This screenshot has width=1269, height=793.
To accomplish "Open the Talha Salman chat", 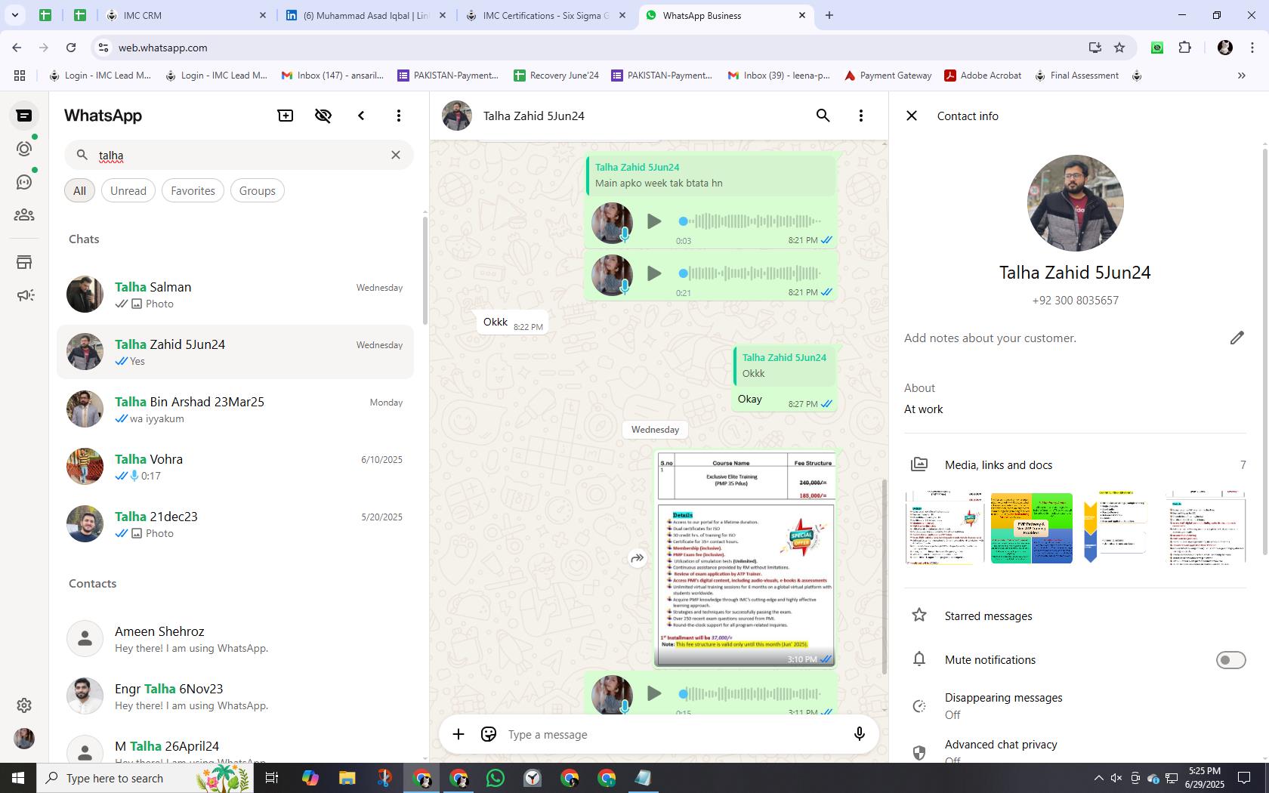I will (236, 295).
